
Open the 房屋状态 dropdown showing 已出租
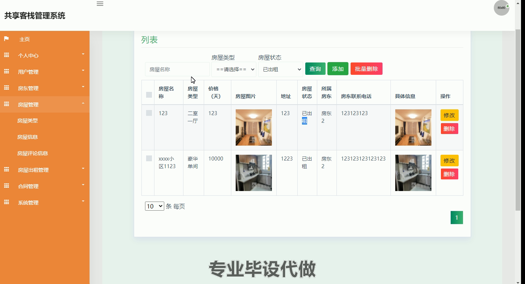tap(281, 69)
